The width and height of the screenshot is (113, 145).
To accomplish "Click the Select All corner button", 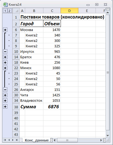I will (x=16, y=11).
